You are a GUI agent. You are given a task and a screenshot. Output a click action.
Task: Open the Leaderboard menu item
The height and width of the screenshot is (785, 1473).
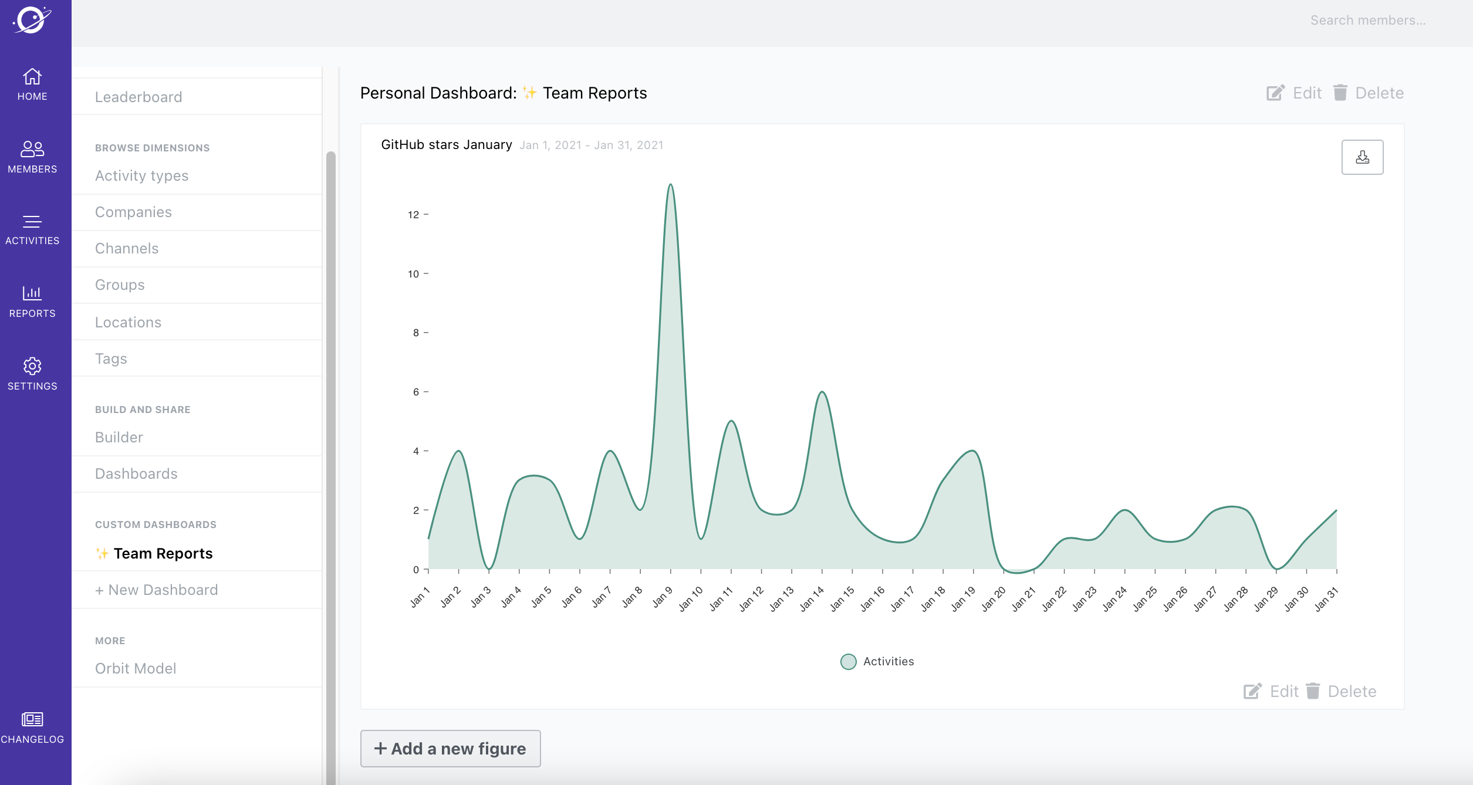pyautogui.click(x=138, y=97)
